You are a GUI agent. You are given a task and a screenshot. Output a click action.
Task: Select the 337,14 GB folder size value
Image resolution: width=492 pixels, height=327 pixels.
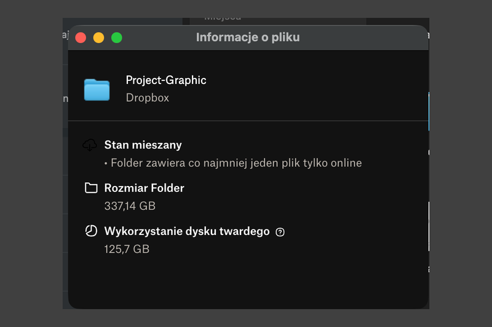(x=130, y=206)
